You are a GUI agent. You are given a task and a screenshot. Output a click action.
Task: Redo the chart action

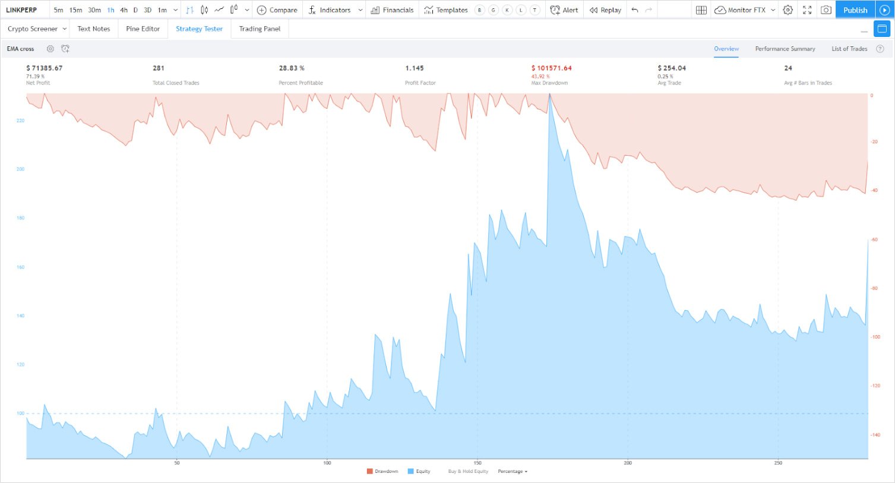click(649, 10)
